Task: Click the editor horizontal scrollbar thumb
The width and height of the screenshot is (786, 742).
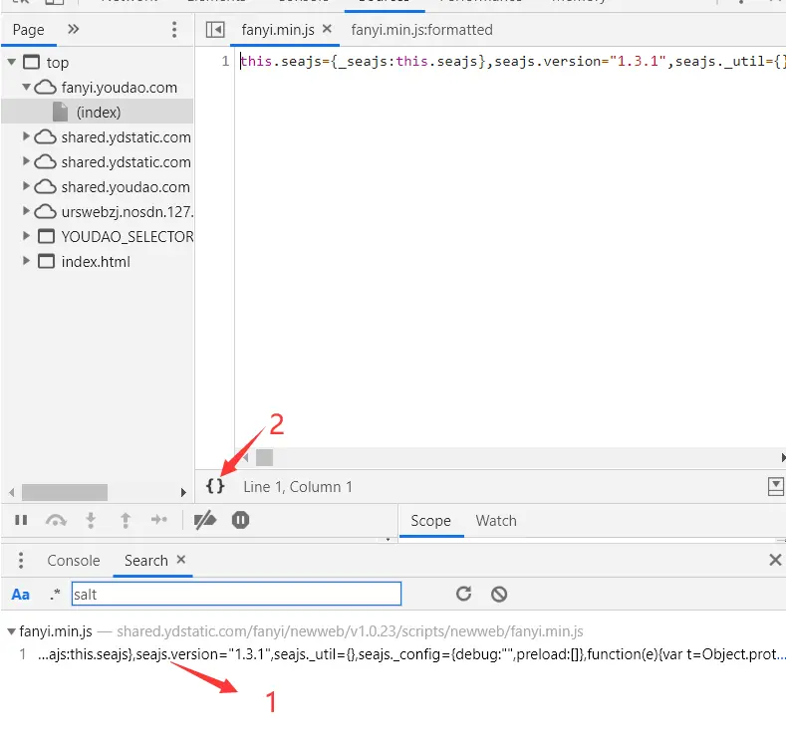Action: (x=264, y=457)
